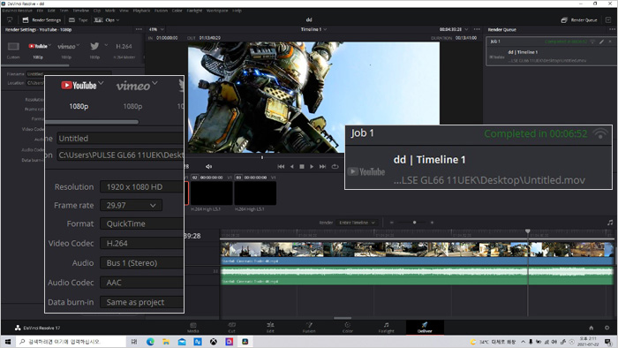618x348 pixels.
Task: Toggle the Render Settings panel button
Action: (x=41, y=19)
